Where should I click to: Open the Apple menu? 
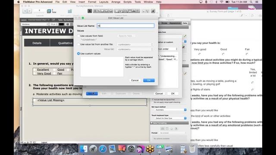18,2
